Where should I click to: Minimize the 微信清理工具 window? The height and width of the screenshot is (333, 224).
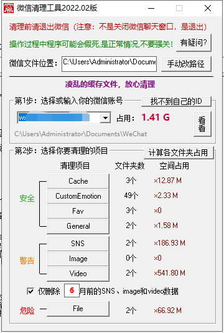point(151,8)
